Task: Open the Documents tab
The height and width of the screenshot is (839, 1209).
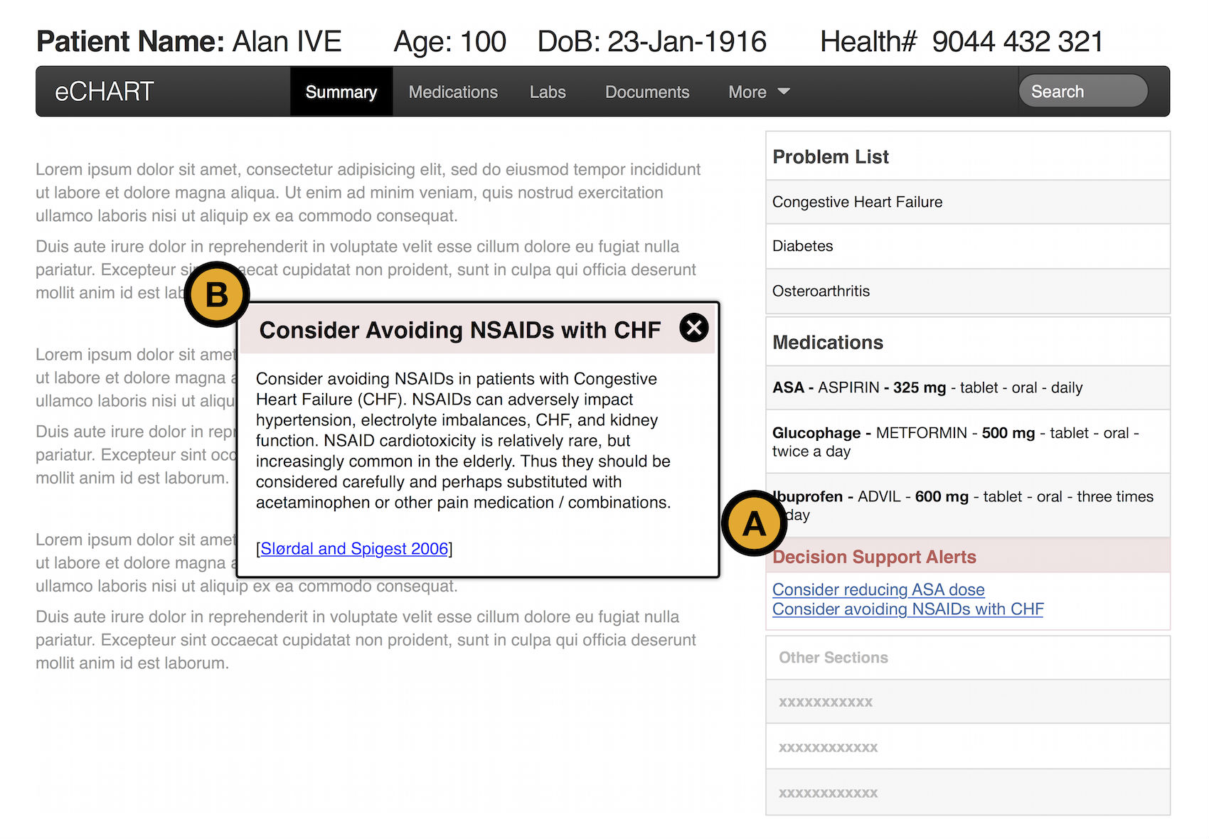Action: [x=646, y=92]
